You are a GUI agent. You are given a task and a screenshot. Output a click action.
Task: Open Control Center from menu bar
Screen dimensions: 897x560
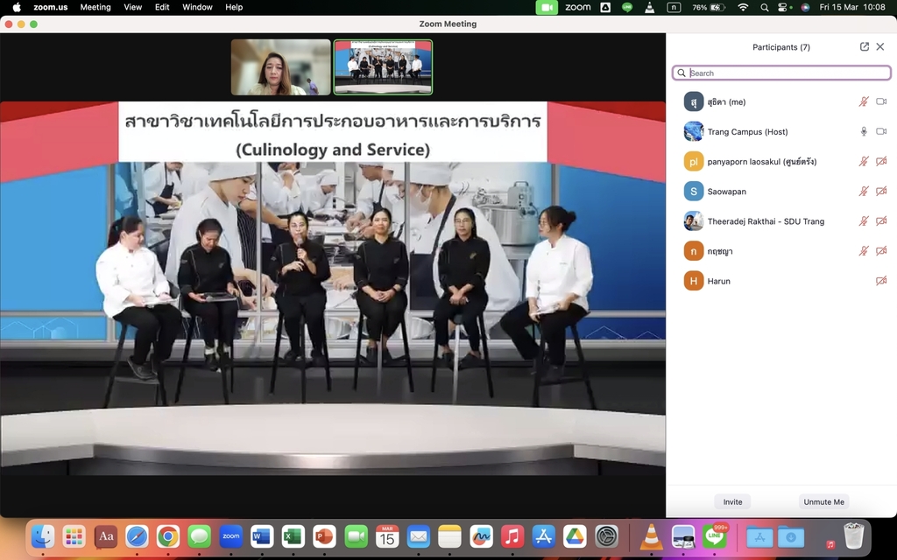click(784, 7)
